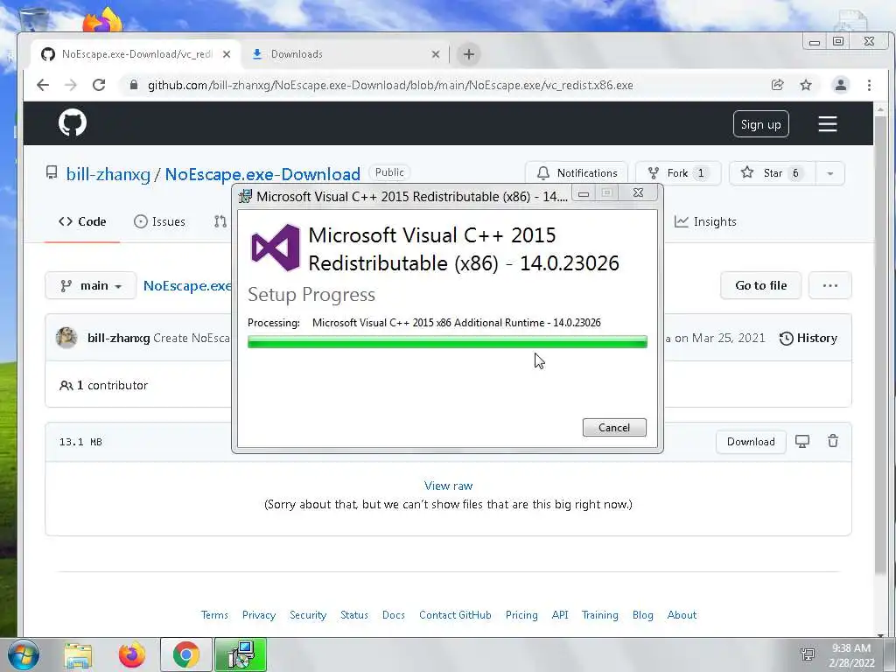Open API footer link
The image size is (896, 672).
[560, 615]
